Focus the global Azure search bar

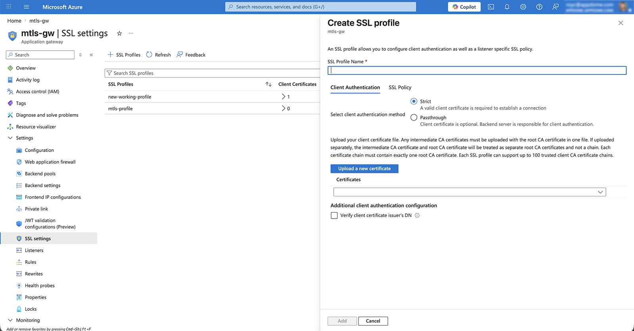[x=321, y=7]
